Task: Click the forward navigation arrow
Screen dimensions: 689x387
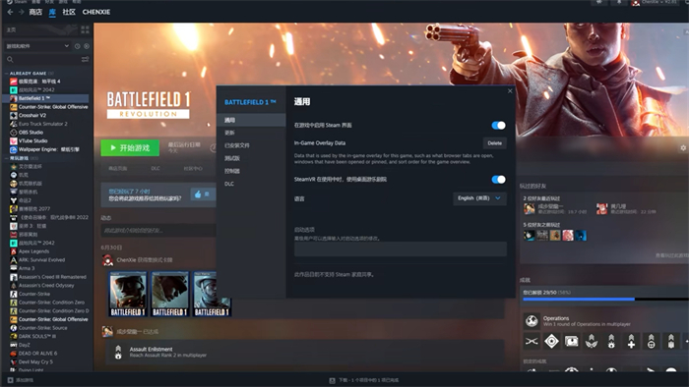Action: click(21, 12)
